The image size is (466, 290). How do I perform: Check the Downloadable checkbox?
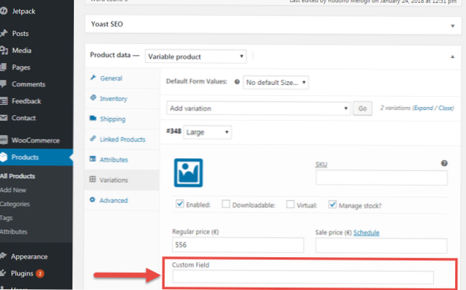pos(226,204)
